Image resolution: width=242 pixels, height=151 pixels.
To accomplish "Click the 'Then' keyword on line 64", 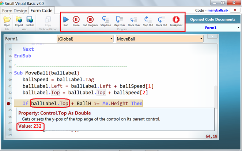I will click(137, 104).
